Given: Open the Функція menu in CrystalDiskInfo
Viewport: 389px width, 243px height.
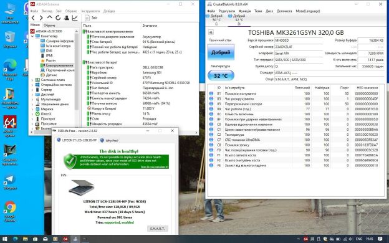Looking at the screenshot, I should click(244, 11).
